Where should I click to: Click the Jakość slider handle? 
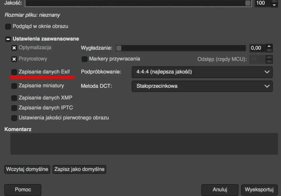248,3
